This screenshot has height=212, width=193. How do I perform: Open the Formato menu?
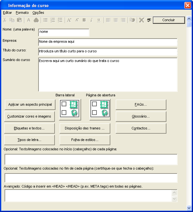(x=22, y=13)
